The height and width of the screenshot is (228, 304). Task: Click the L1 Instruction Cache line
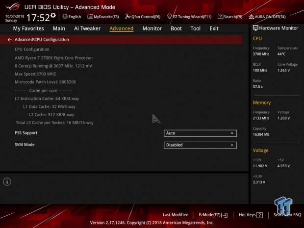point(47,99)
